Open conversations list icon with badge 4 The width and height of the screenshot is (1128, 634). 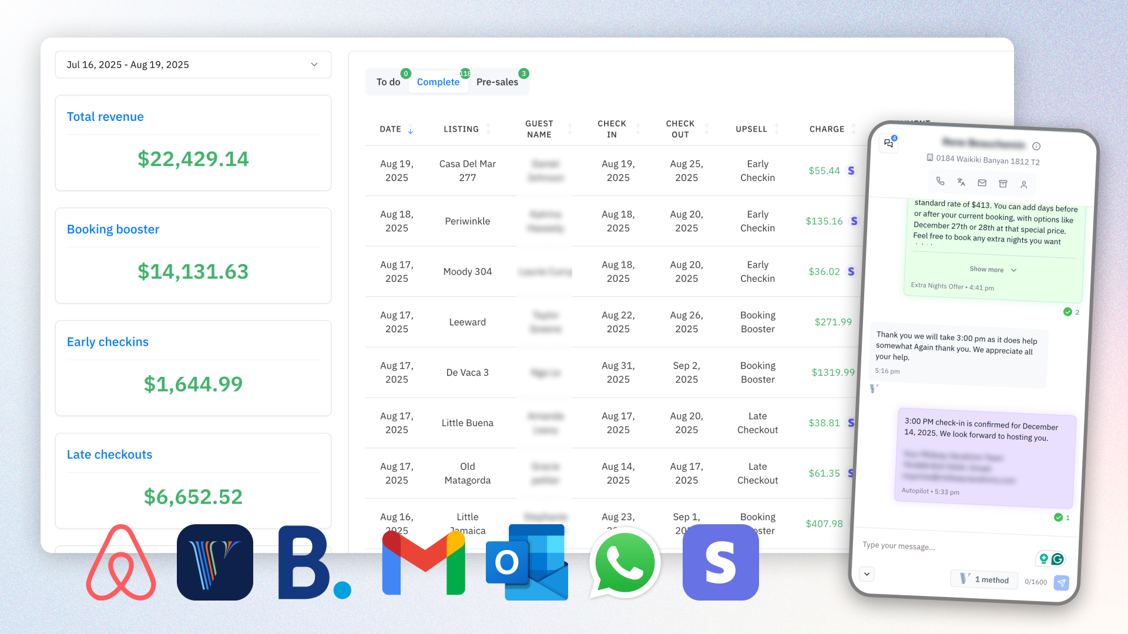(888, 143)
